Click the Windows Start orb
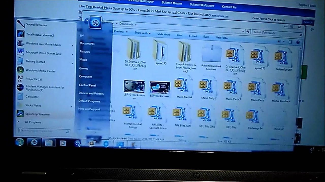This screenshot has width=325, height=182. (20, 142)
